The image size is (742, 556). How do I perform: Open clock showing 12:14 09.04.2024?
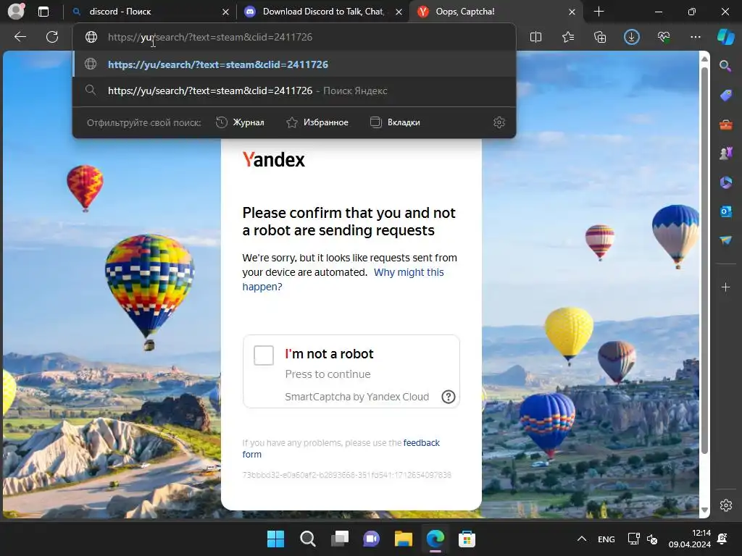690,539
